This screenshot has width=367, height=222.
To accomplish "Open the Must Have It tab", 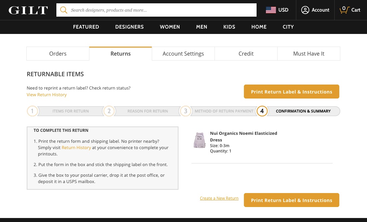I will coord(309,54).
